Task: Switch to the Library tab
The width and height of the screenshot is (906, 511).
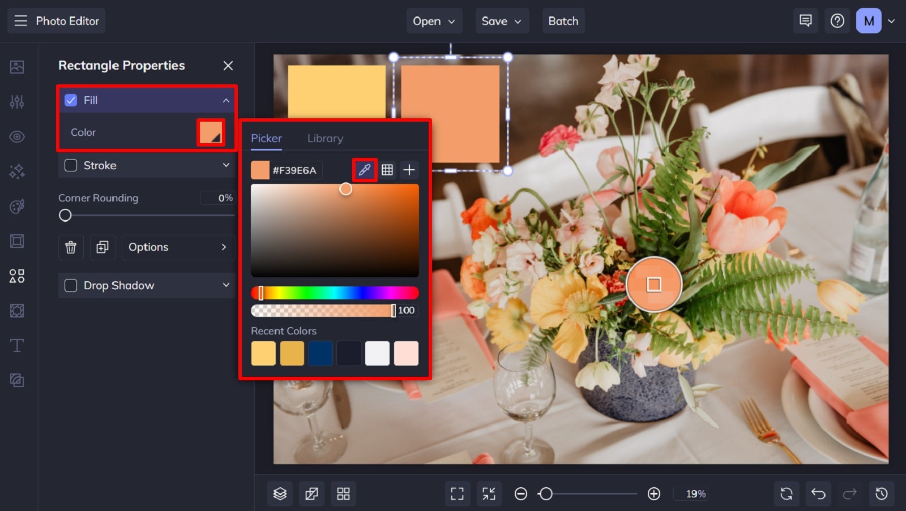Action: 325,138
